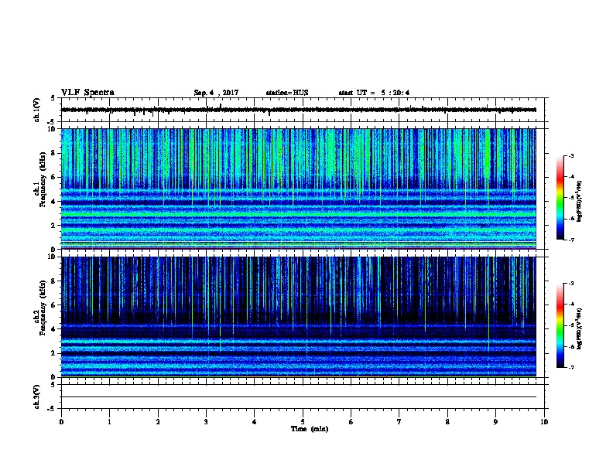
Task: Click the "start UT = 5 :20: 4" text
Action: click(x=374, y=93)
